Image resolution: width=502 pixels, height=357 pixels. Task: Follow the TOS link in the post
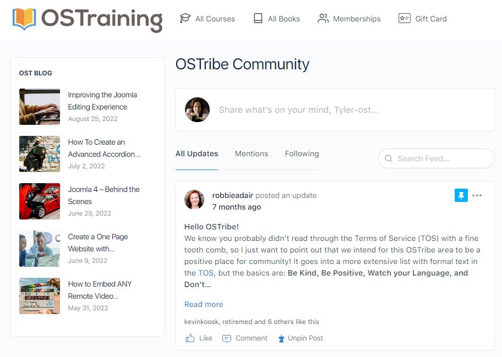coord(205,273)
